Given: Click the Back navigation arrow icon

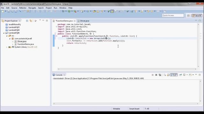Looking at the screenshot, I should point(152,11).
